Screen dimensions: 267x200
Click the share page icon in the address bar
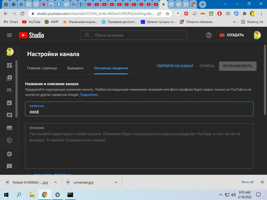(x=159, y=14)
